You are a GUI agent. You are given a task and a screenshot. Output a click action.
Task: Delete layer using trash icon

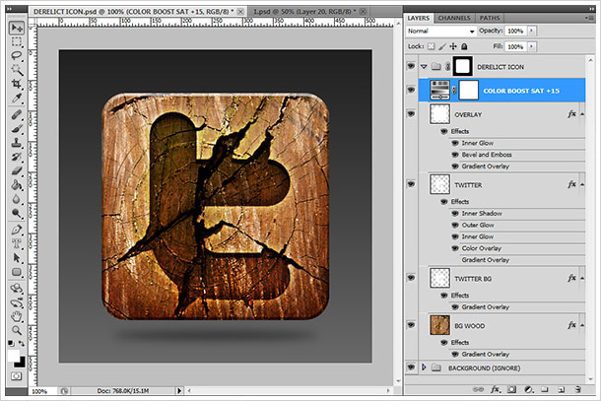click(577, 389)
